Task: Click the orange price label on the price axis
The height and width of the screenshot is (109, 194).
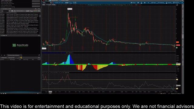Action: pos(178,42)
